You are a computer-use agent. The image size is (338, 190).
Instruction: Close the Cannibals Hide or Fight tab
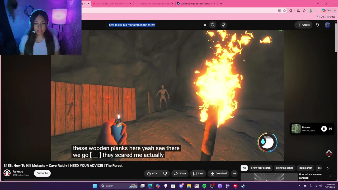tap(215, 4)
